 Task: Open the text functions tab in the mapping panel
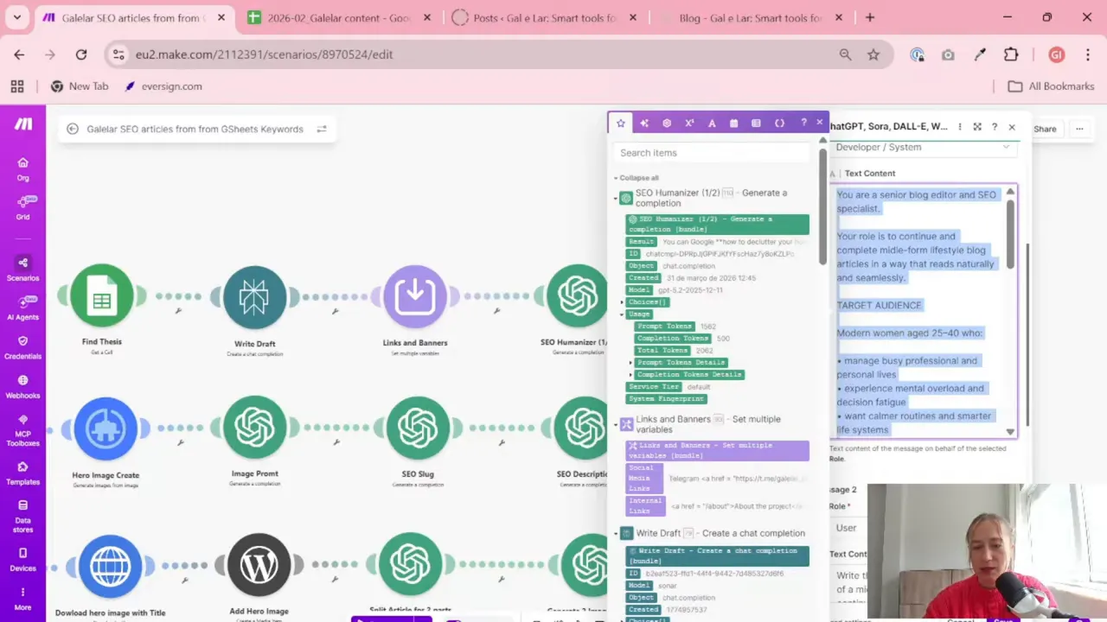[x=712, y=124]
